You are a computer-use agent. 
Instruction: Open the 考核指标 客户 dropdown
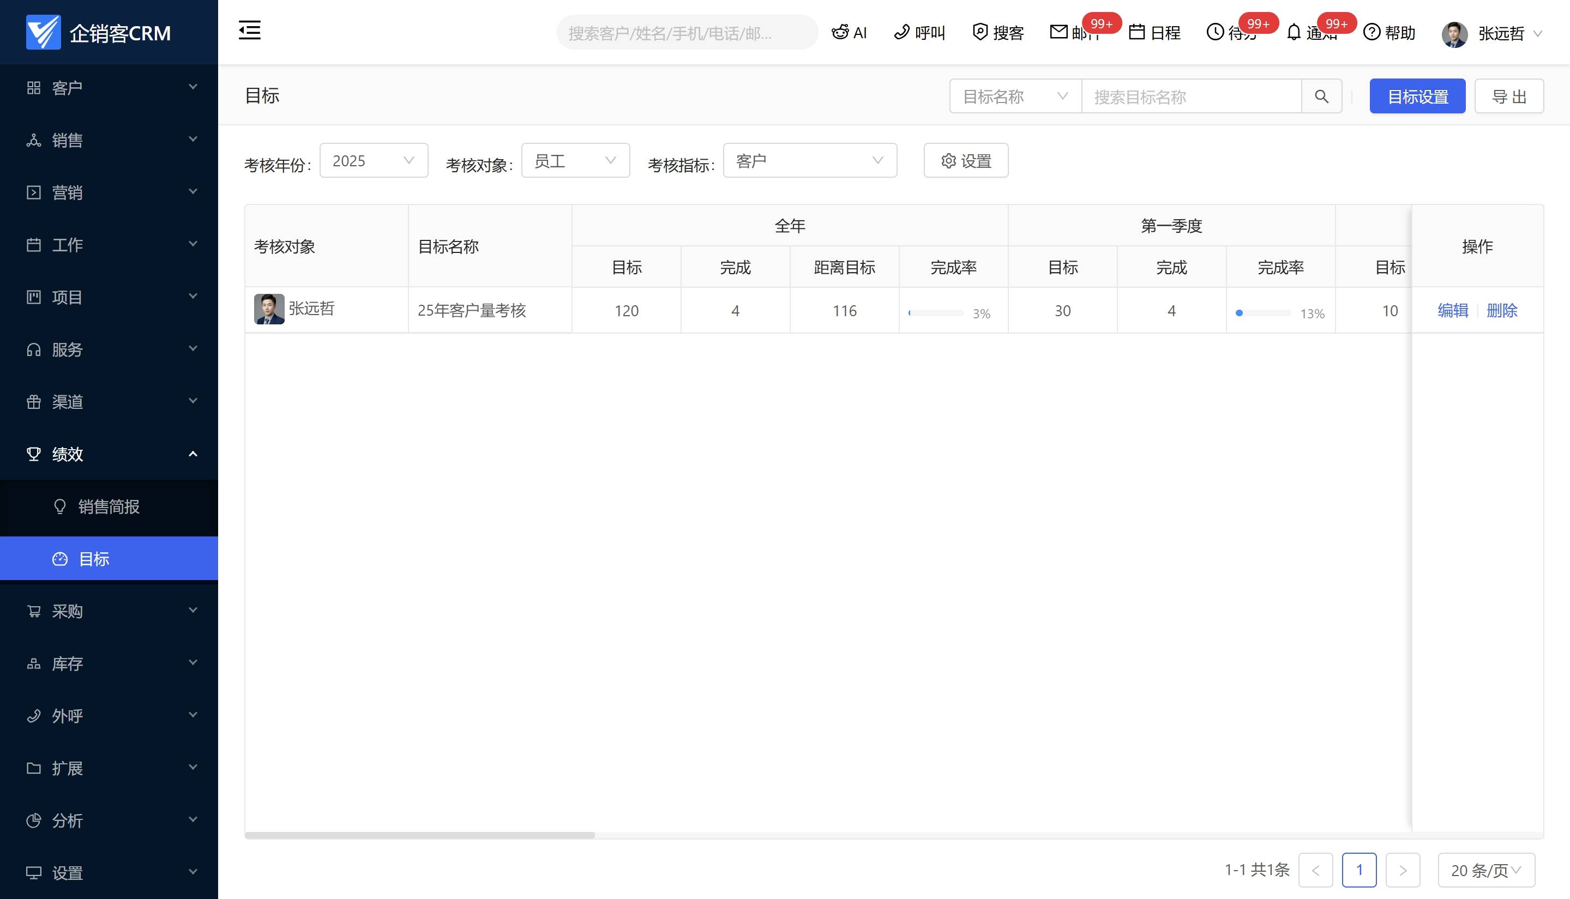pyautogui.click(x=809, y=160)
